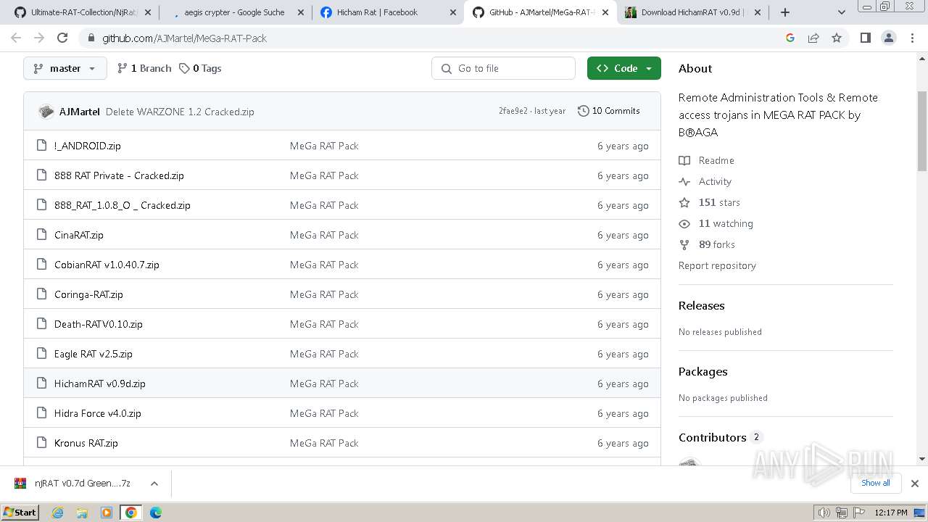Click file icon beside Coringa-RAT.zip
This screenshot has width=928, height=522.
41,294
